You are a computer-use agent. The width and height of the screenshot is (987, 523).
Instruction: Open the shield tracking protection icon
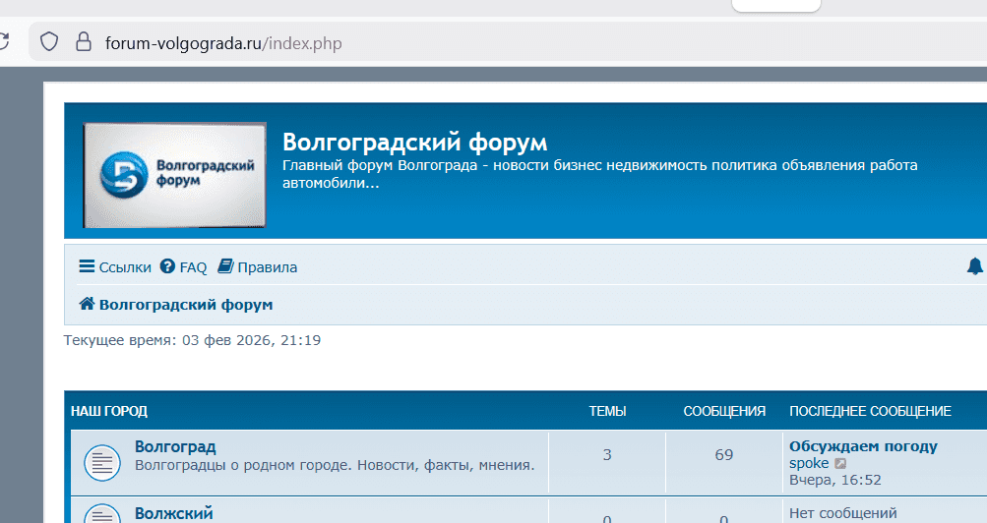point(49,42)
